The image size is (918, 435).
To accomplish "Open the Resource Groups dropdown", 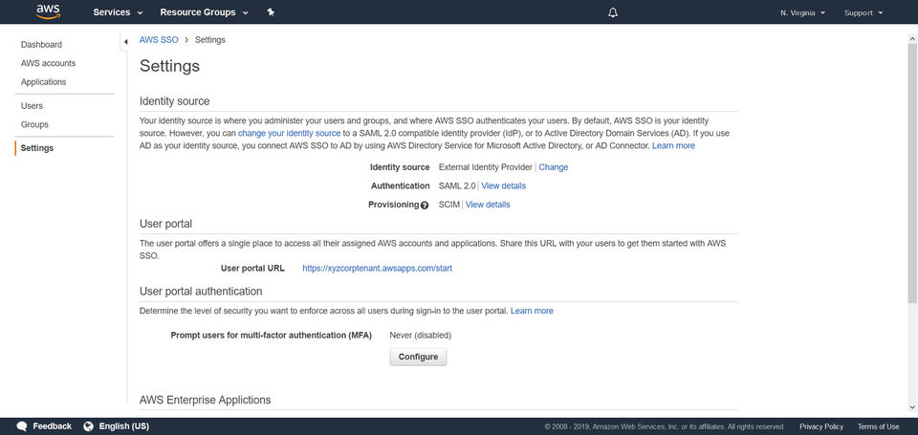I will (x=204, y=12).
